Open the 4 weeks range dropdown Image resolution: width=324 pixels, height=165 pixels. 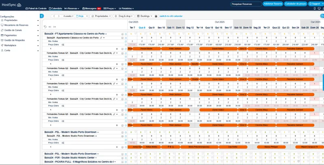68,16
